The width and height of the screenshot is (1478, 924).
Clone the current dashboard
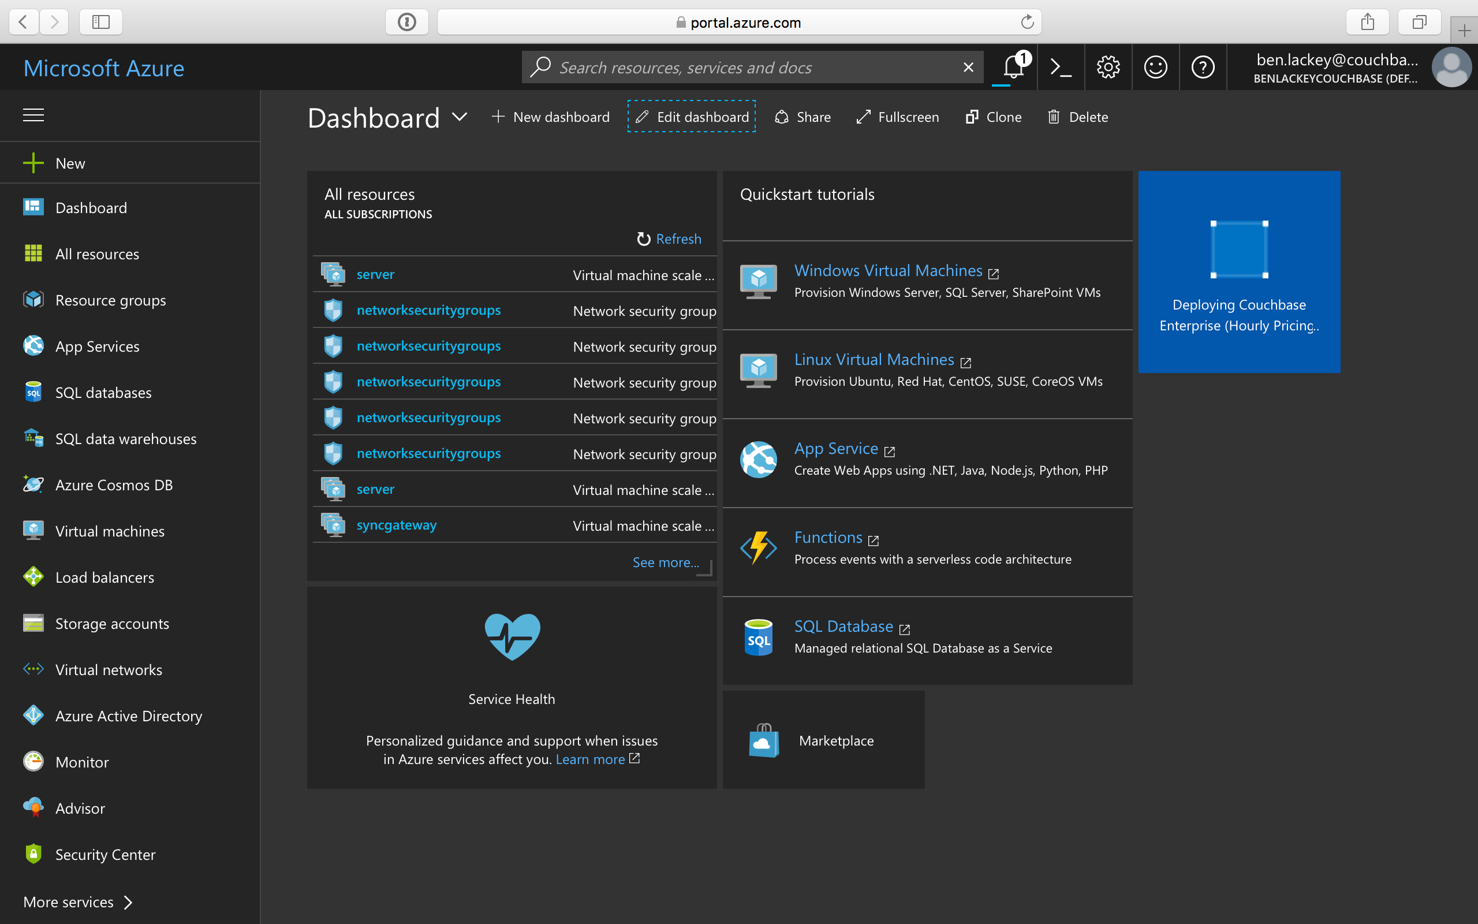click(x=992, y=117)
